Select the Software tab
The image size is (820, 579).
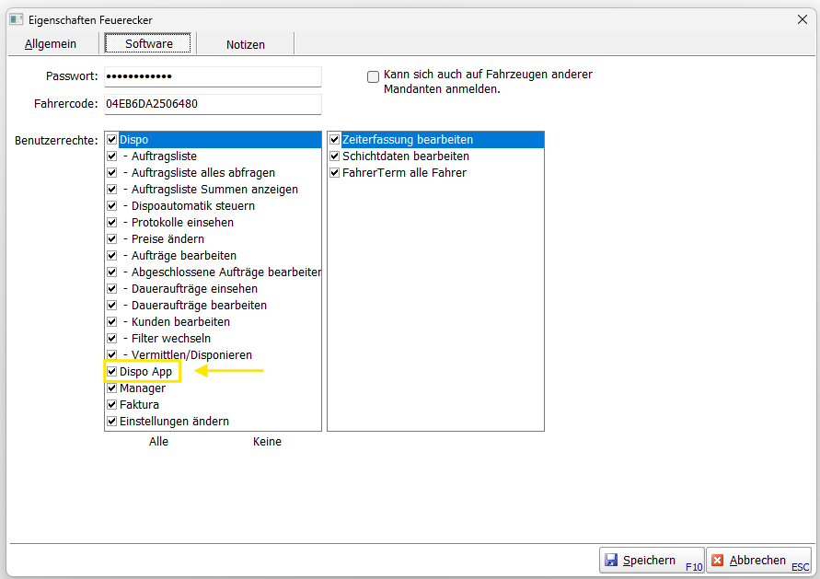[148, 44]
